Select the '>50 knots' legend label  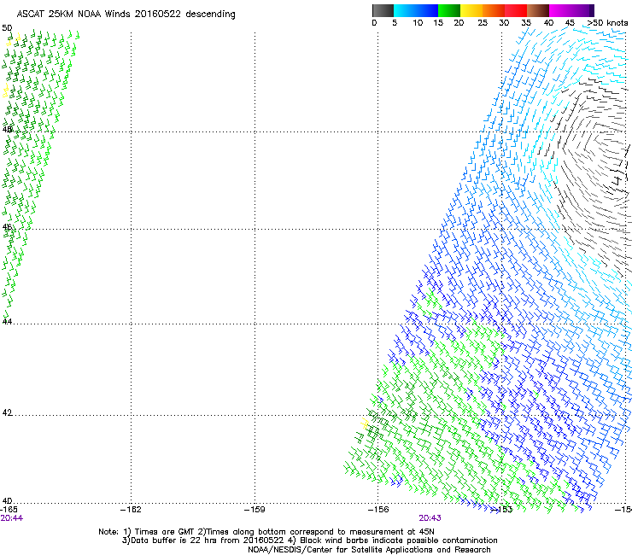pos(607,23)
